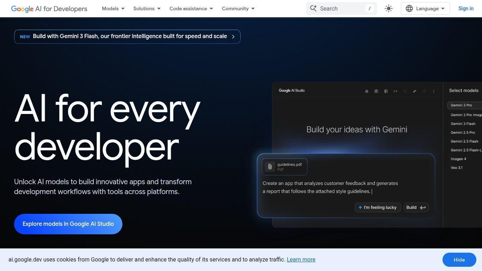Expand the Models dropdown menu
The width and height of the screenshot is (482, 271).
coord(113,8)
